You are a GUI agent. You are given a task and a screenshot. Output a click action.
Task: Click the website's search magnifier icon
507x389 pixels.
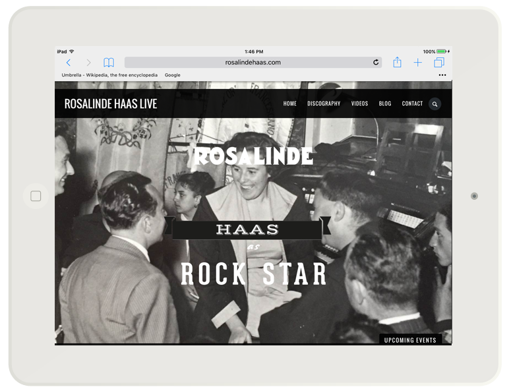pos(434,104)
